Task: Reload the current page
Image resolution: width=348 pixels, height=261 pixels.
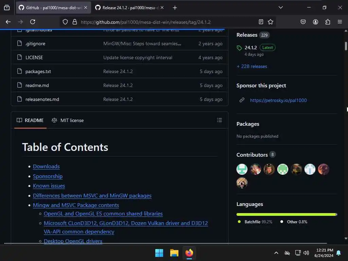Action: click(33, 22)
